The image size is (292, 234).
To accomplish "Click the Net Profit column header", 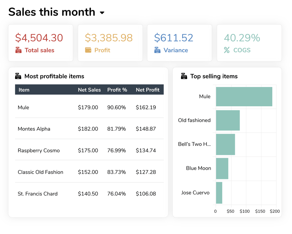I will [x=148, y=90].
